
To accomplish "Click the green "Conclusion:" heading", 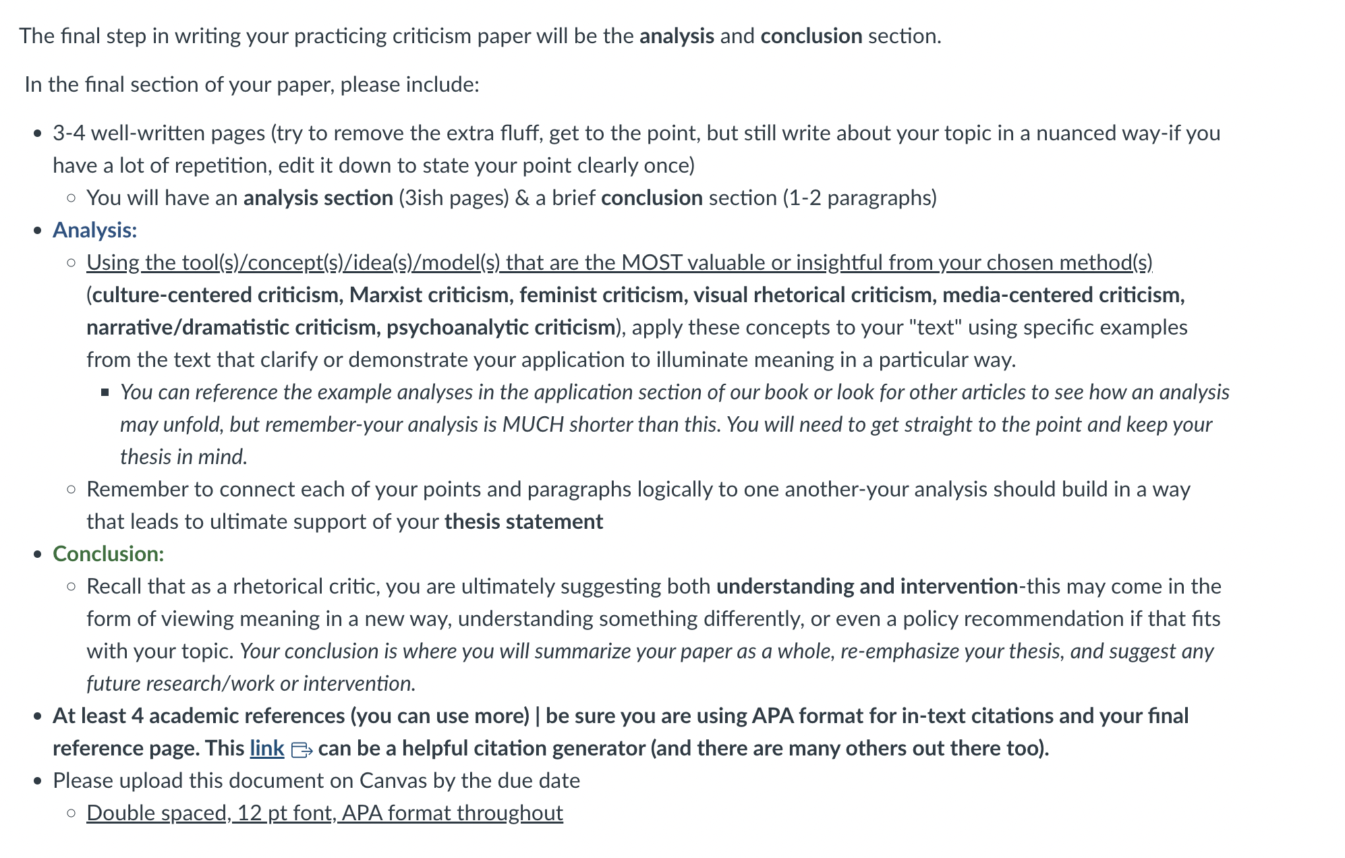I will coord(109,554).
